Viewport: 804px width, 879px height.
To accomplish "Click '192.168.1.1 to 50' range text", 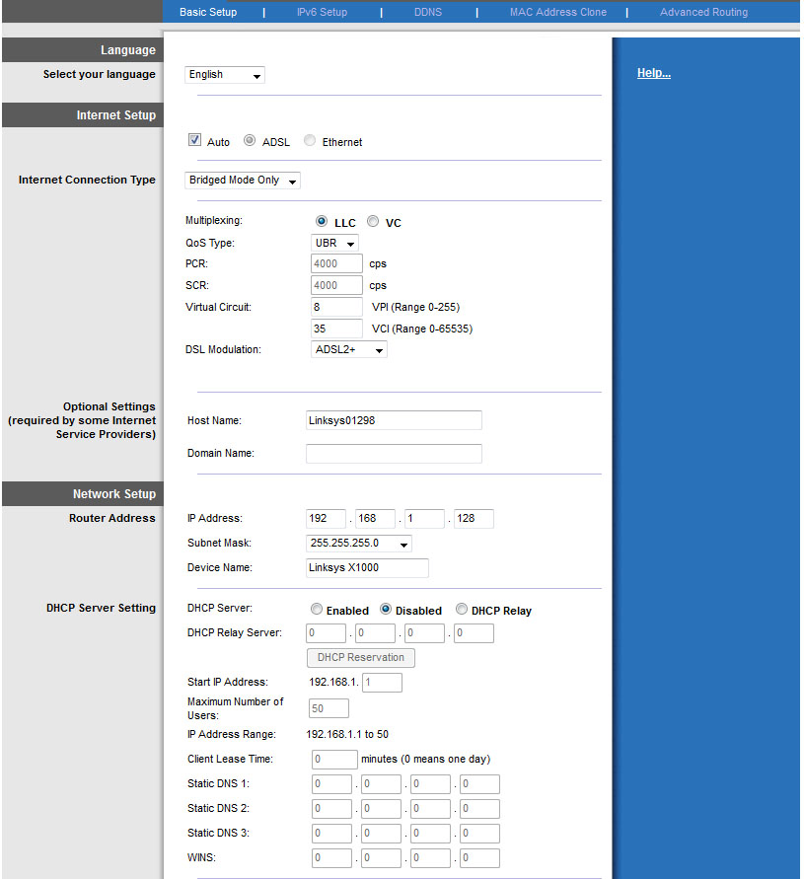I will (347, 734).
